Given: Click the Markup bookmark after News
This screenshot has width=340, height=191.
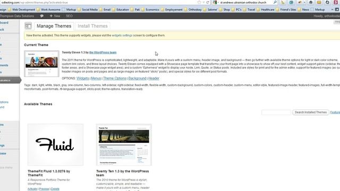Looking at the screenshot, I should 318,10.
